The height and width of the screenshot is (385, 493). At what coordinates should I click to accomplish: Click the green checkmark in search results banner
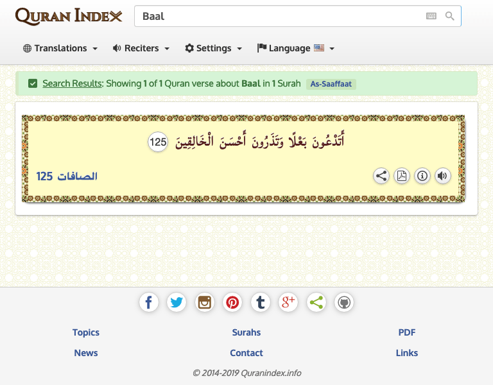point(33,83)
